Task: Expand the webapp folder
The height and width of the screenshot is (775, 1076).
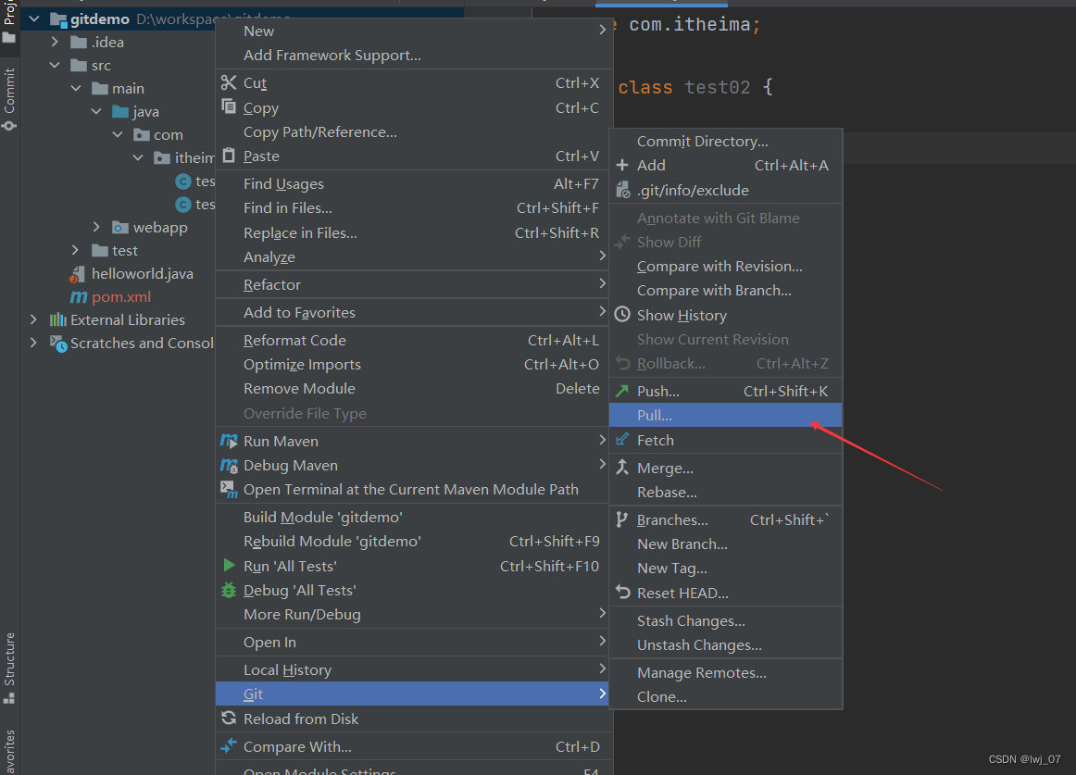Action: [96, 227]
